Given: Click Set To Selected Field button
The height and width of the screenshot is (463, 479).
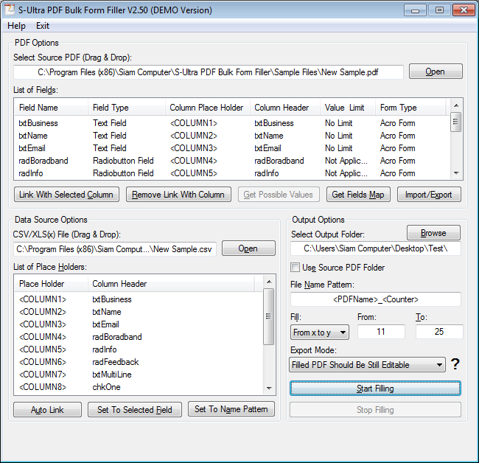Looking at the screenshot, I should coord(135,409).
